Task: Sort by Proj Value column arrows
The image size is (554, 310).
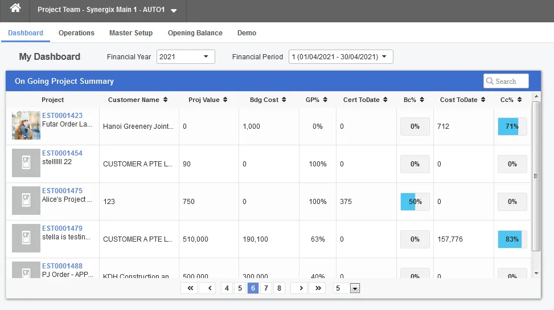Action: pyautogui.click(x=225, y=100)
